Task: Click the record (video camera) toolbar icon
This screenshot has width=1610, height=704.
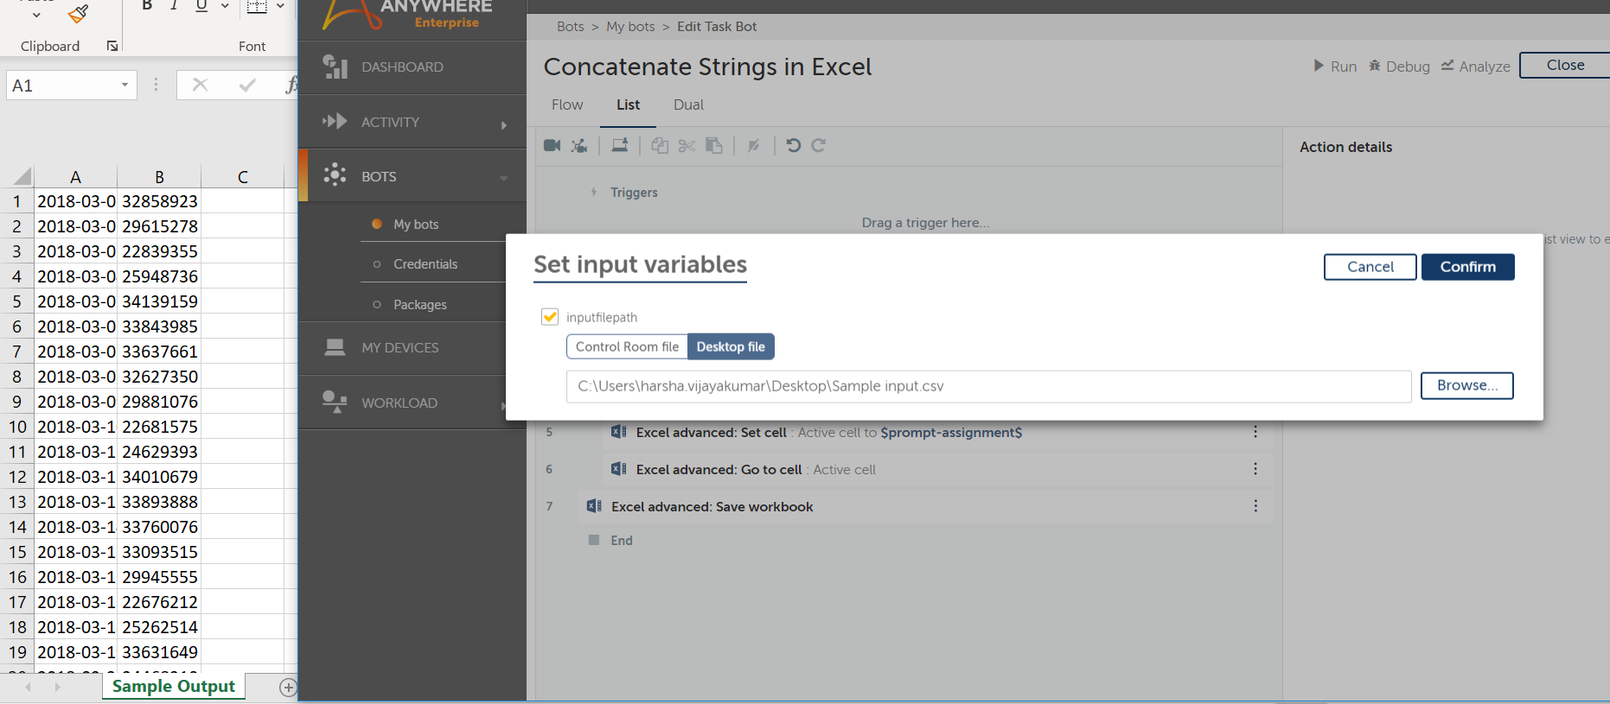Action: click(552, 145)
